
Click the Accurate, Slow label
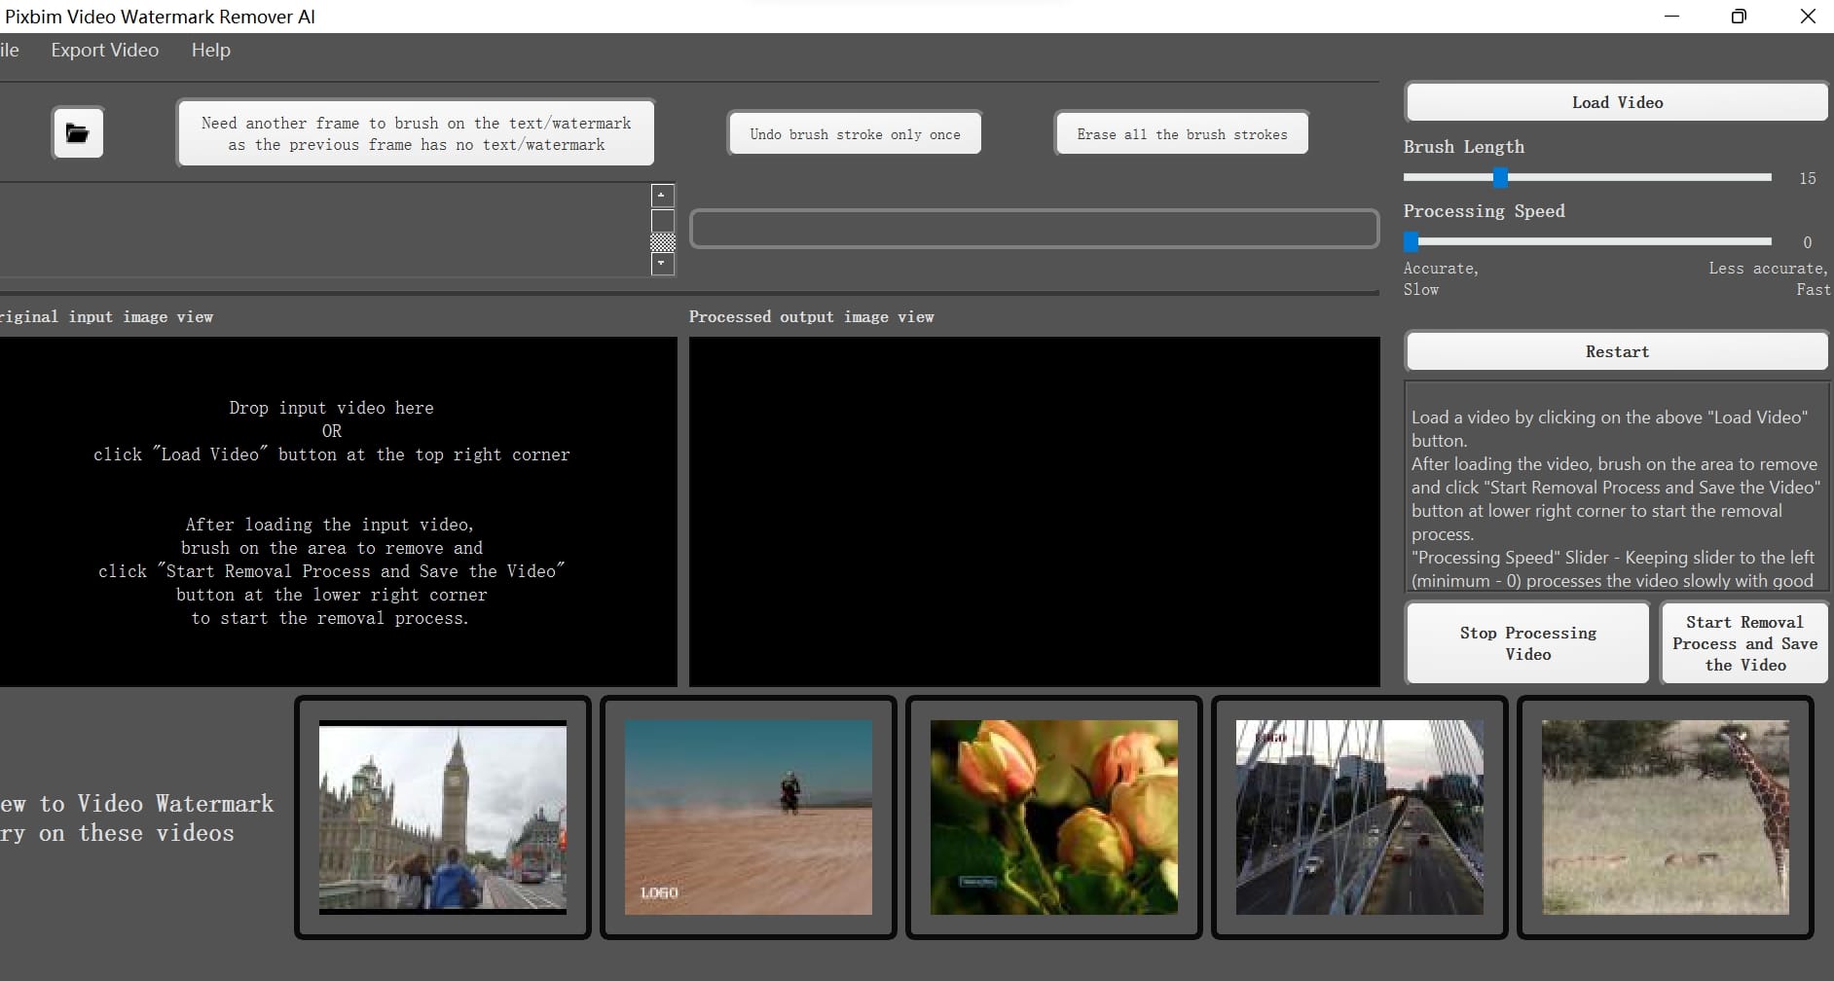(x=1441, y=278)
